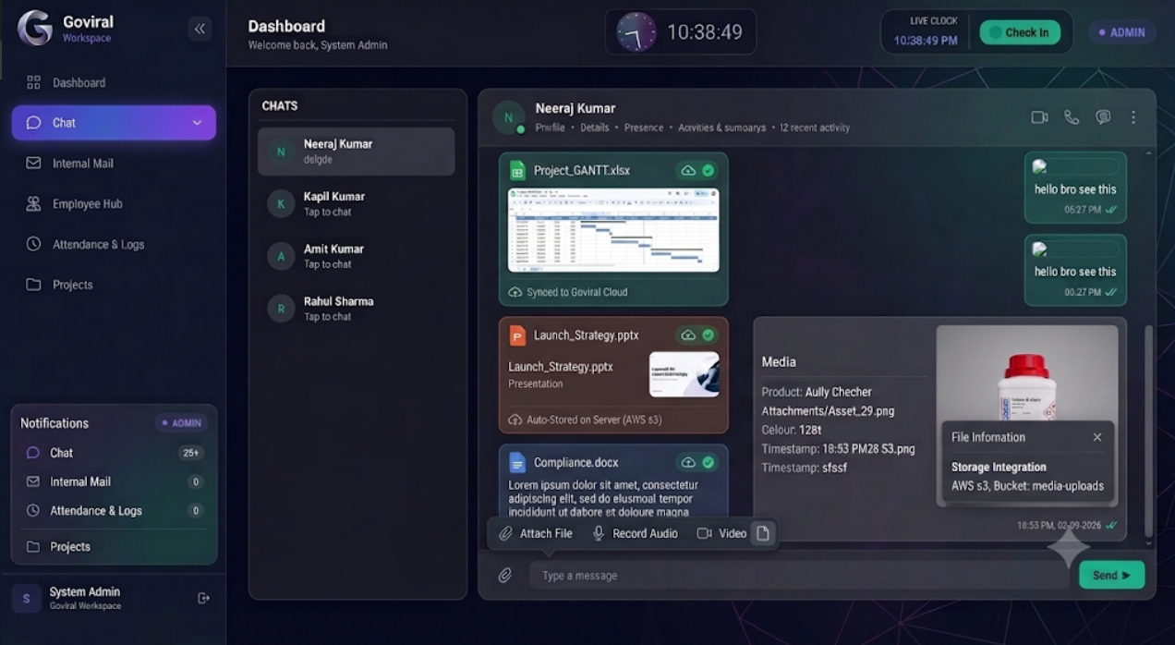Select the Neeraj Kumar chat conversation

pyautogui.click(x=357, y=152)
